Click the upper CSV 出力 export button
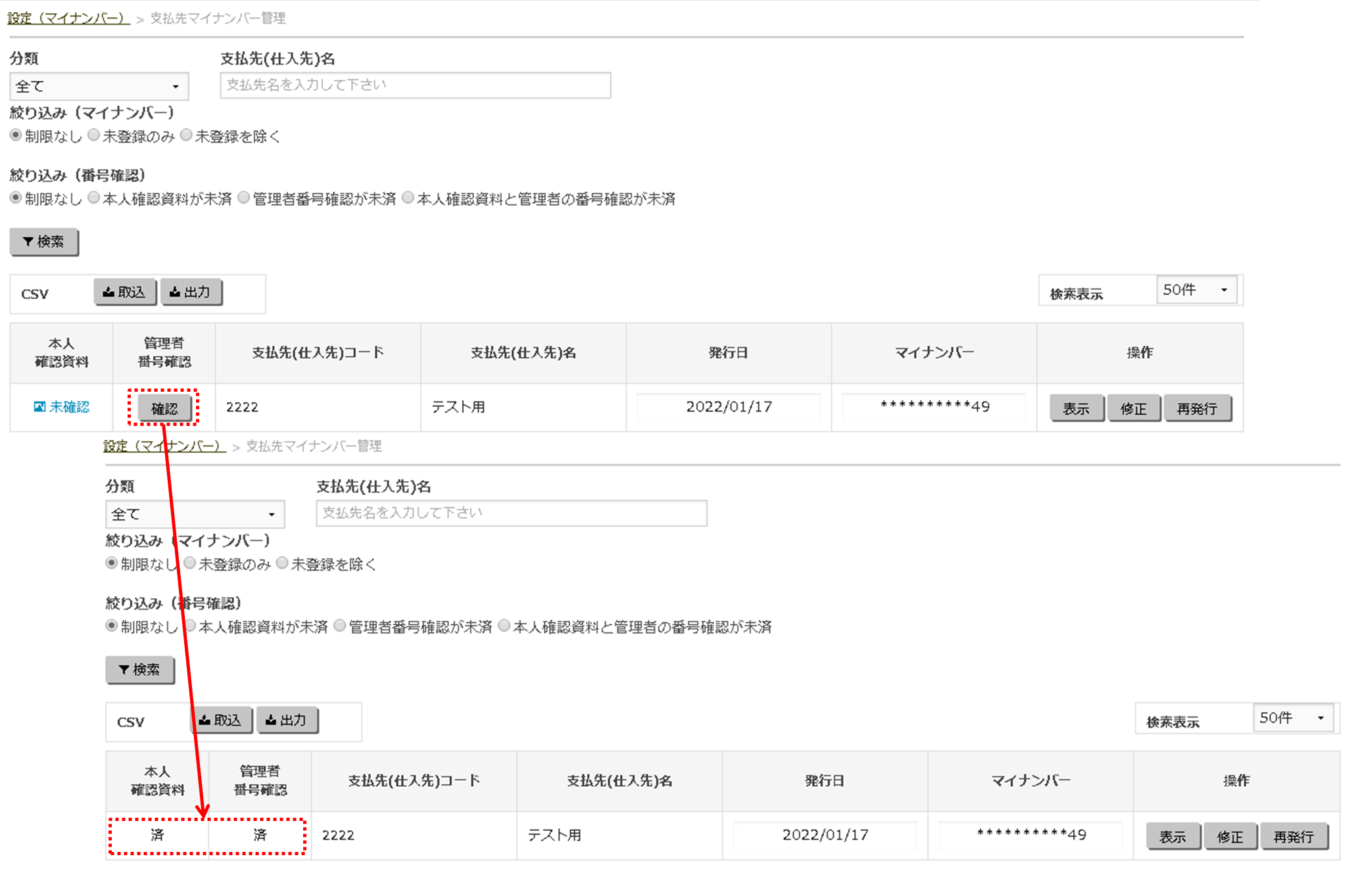 tap(190, 292)
